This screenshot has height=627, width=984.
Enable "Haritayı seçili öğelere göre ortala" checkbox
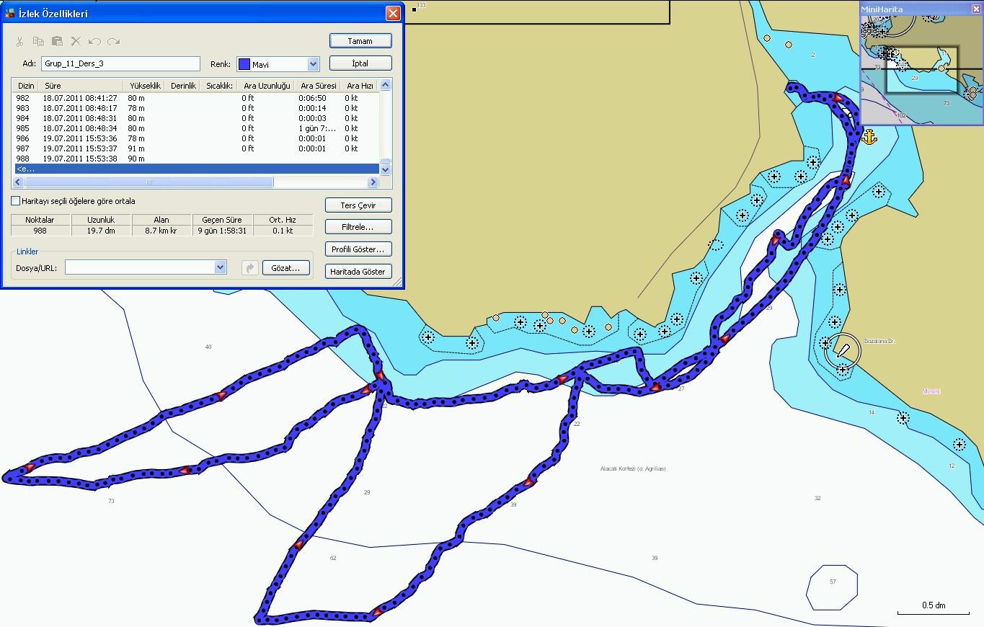[x=16, y=201]
